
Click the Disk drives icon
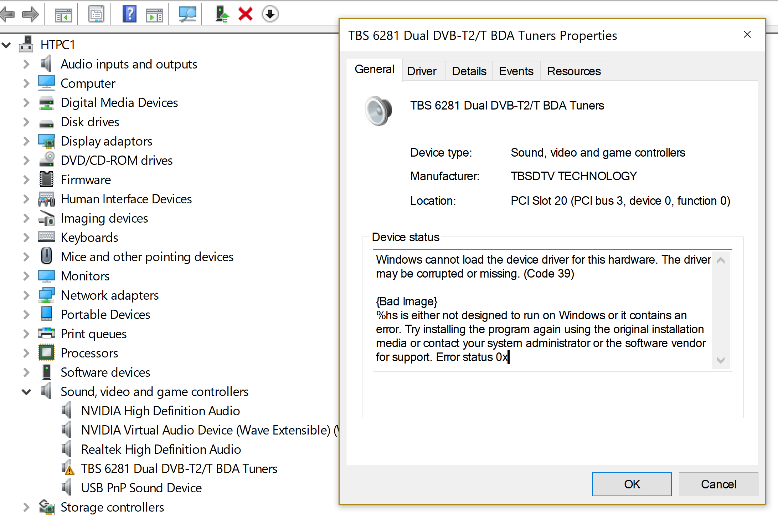(x=47, y=123)
